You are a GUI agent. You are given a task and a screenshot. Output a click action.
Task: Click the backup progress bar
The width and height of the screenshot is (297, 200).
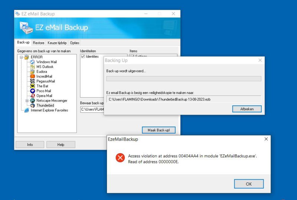point(183,79)
